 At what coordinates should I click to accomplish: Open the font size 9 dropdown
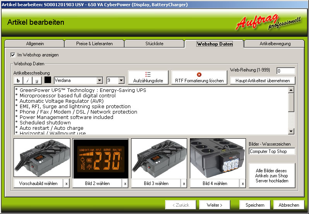coord(121,80)
